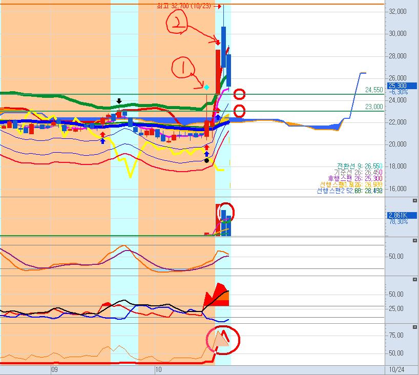Click the 28,000 price axis label
This screenshot has height=375, width=419.
coord(397,56)
